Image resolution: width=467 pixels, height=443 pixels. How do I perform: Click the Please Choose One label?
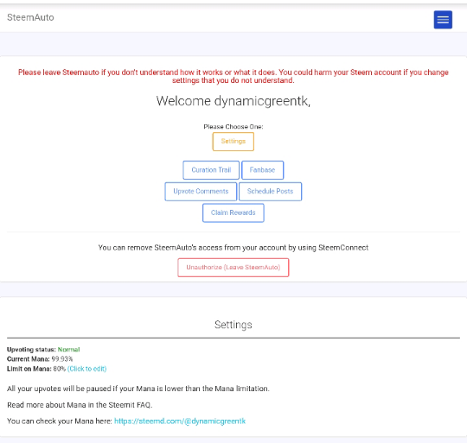(x=233, y=127)
